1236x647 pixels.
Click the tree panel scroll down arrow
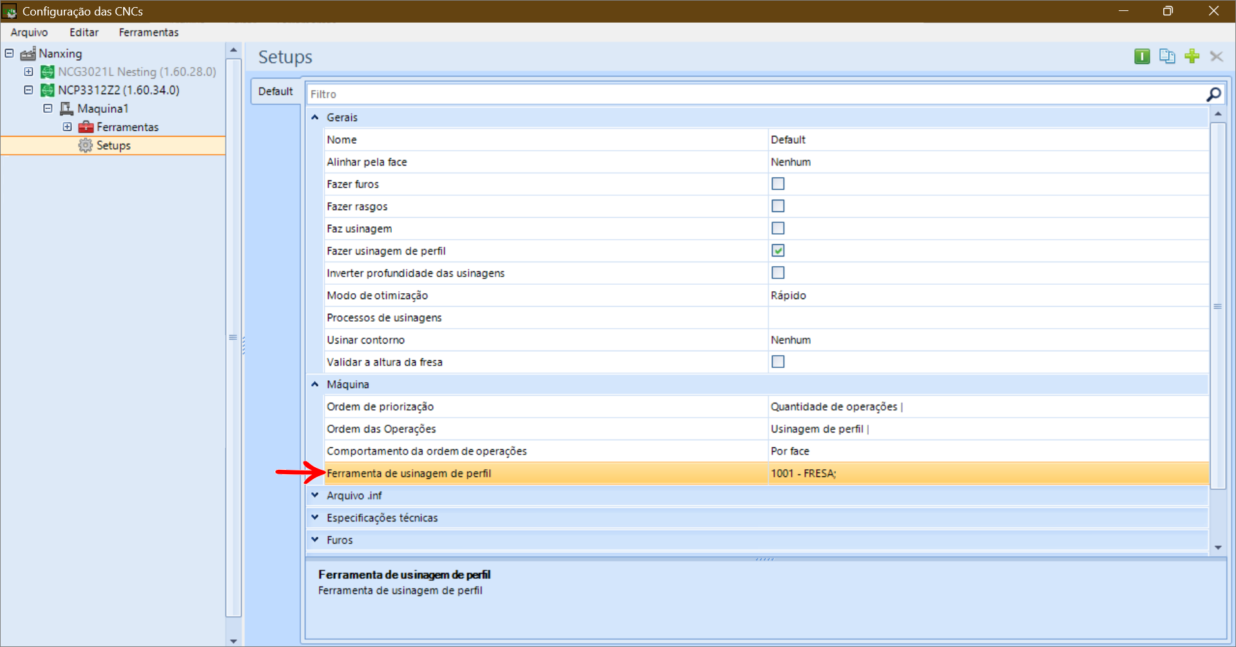[x=233, y=641]
